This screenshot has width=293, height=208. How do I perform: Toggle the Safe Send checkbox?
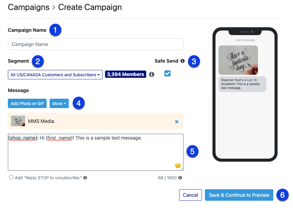(x=167, y=74)
